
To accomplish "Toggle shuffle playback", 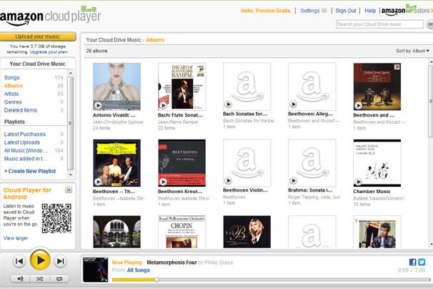I will (39, 279).
